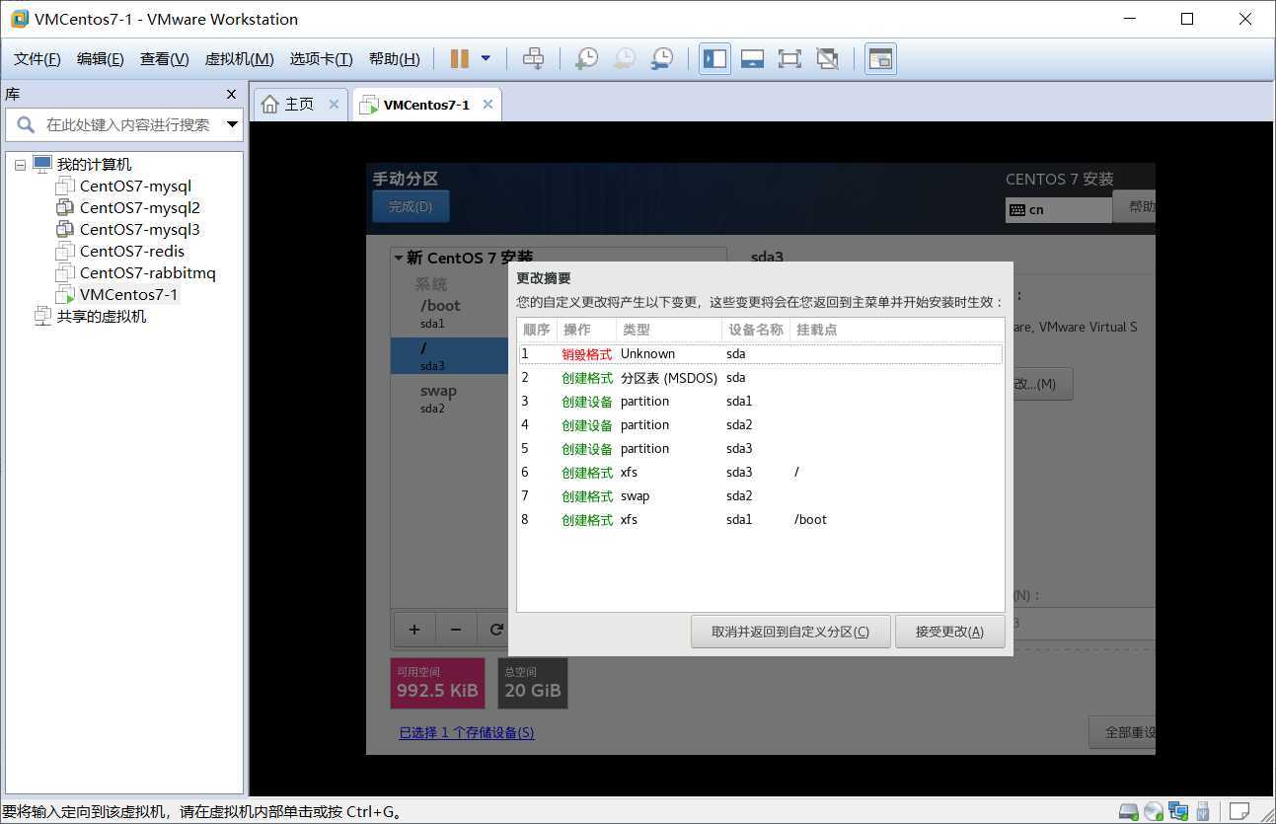Viewport: 1276px width, 824px height.
Task: Collapse the 我的计算机 tree node
Action: pyautogui.click(x=20, y=165)
